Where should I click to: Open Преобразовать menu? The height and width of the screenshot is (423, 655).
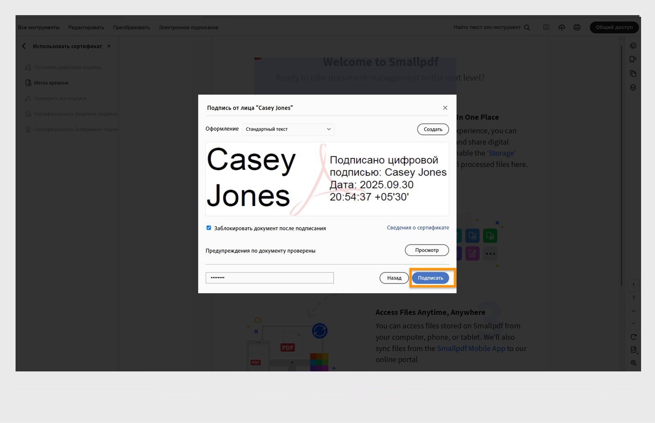(131, 27)
